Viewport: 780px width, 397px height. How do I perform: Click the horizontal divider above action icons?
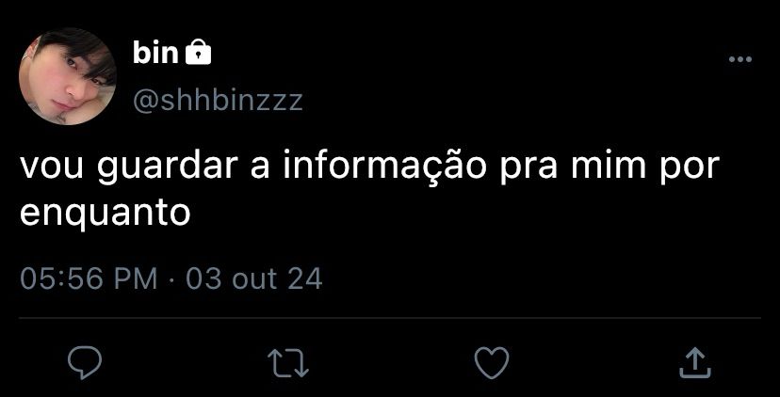390,317
